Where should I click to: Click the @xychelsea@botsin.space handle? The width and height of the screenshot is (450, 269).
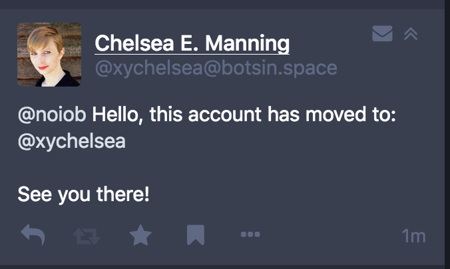pos(216,68)
